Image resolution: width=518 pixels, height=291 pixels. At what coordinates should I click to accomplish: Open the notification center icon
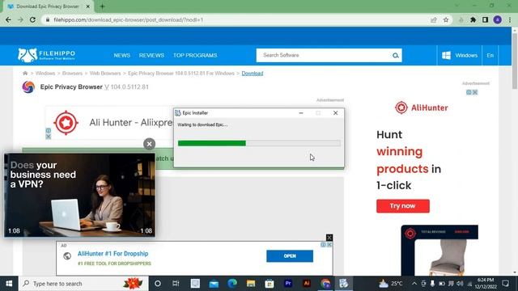[505, 284]
